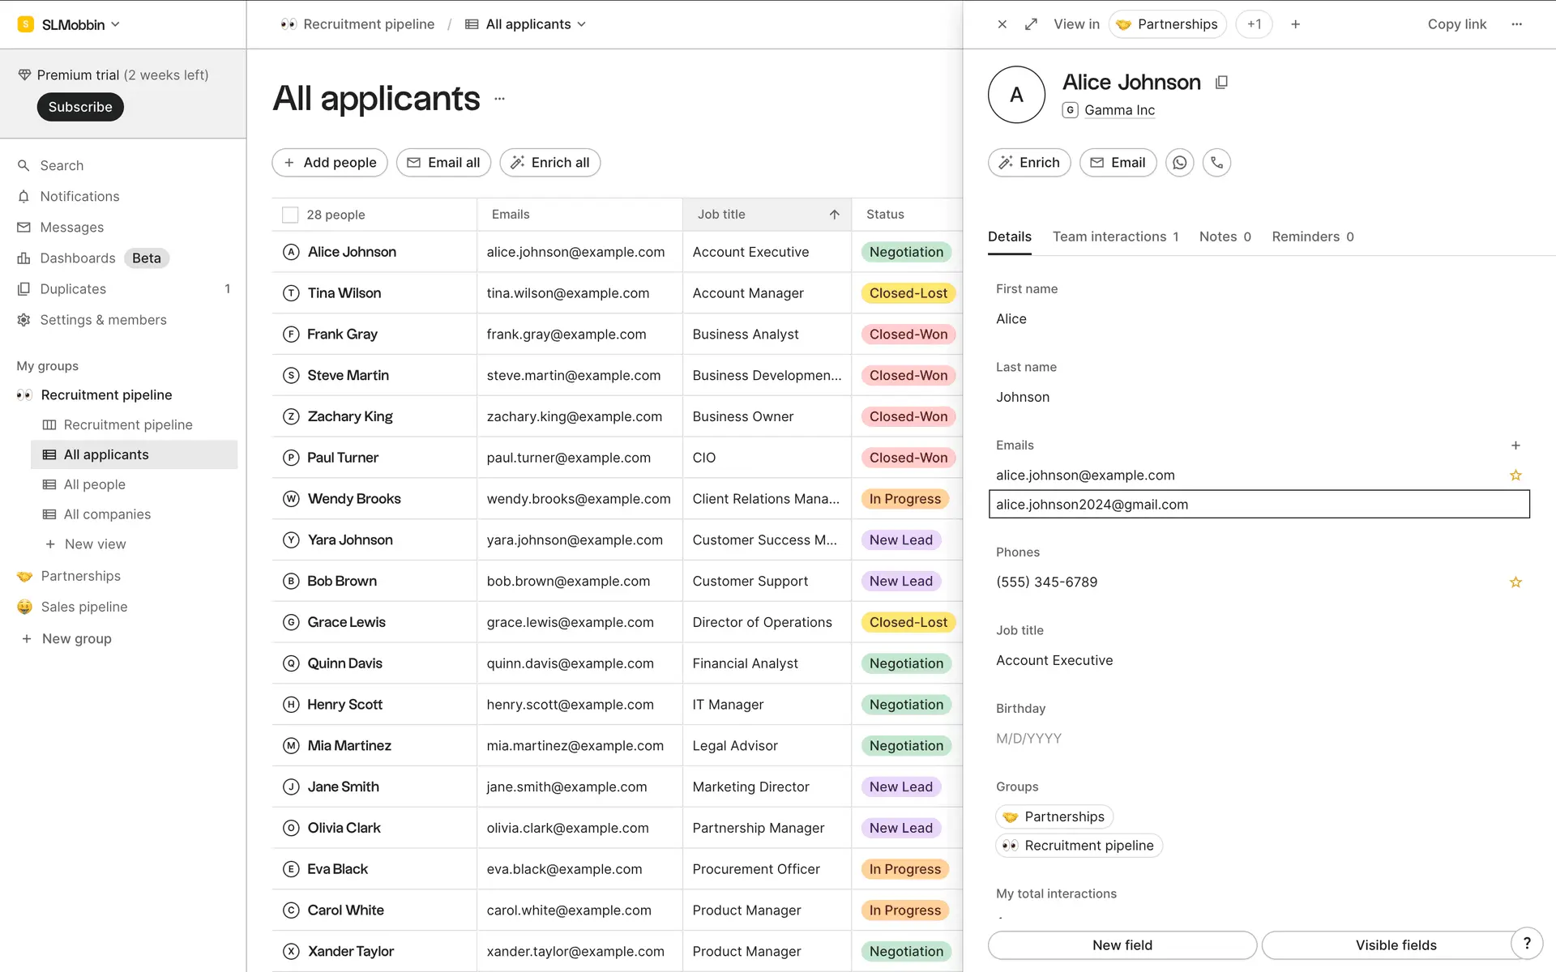Click the phone call icon button
The height and width of the screenshot is (972, 1556).
tap(1216, 163)
